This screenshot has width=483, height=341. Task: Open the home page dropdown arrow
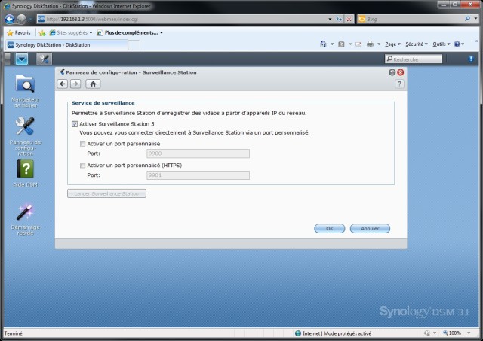[x=332, y=44]
